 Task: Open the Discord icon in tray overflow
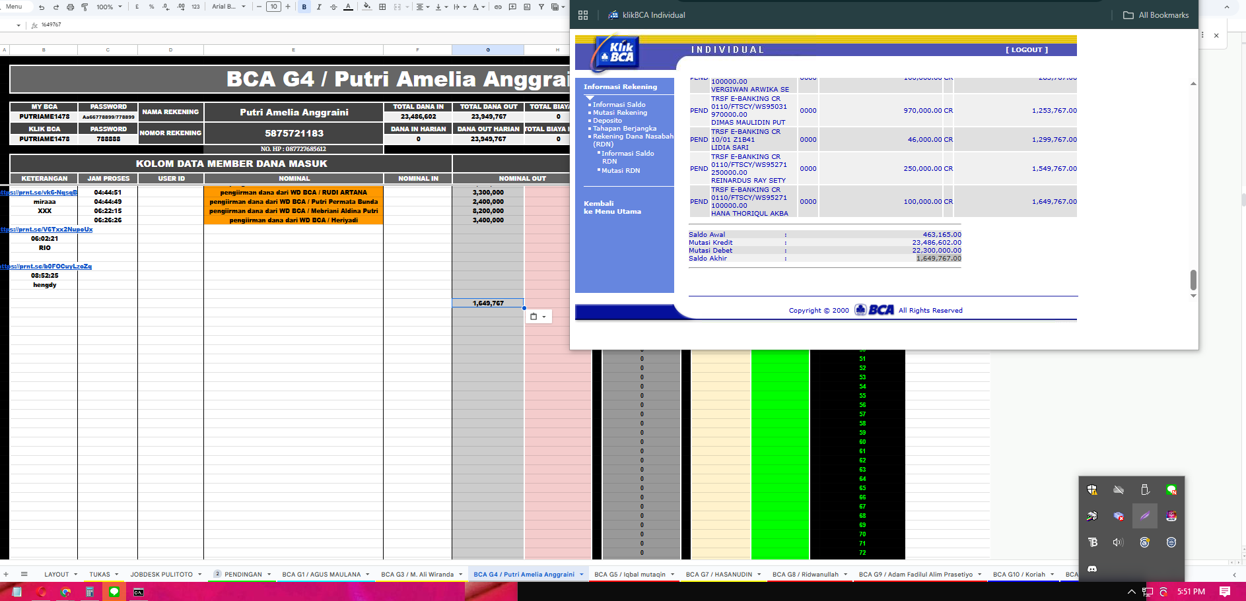point(1092,569)
